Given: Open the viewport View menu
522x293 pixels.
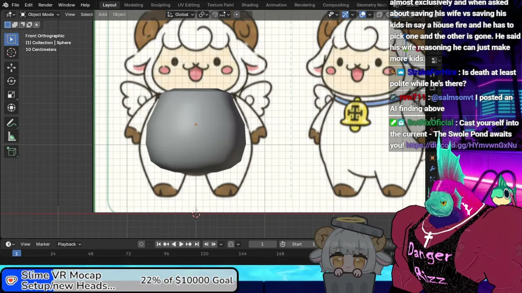Looking at the screenshot, I should [70, 15].
